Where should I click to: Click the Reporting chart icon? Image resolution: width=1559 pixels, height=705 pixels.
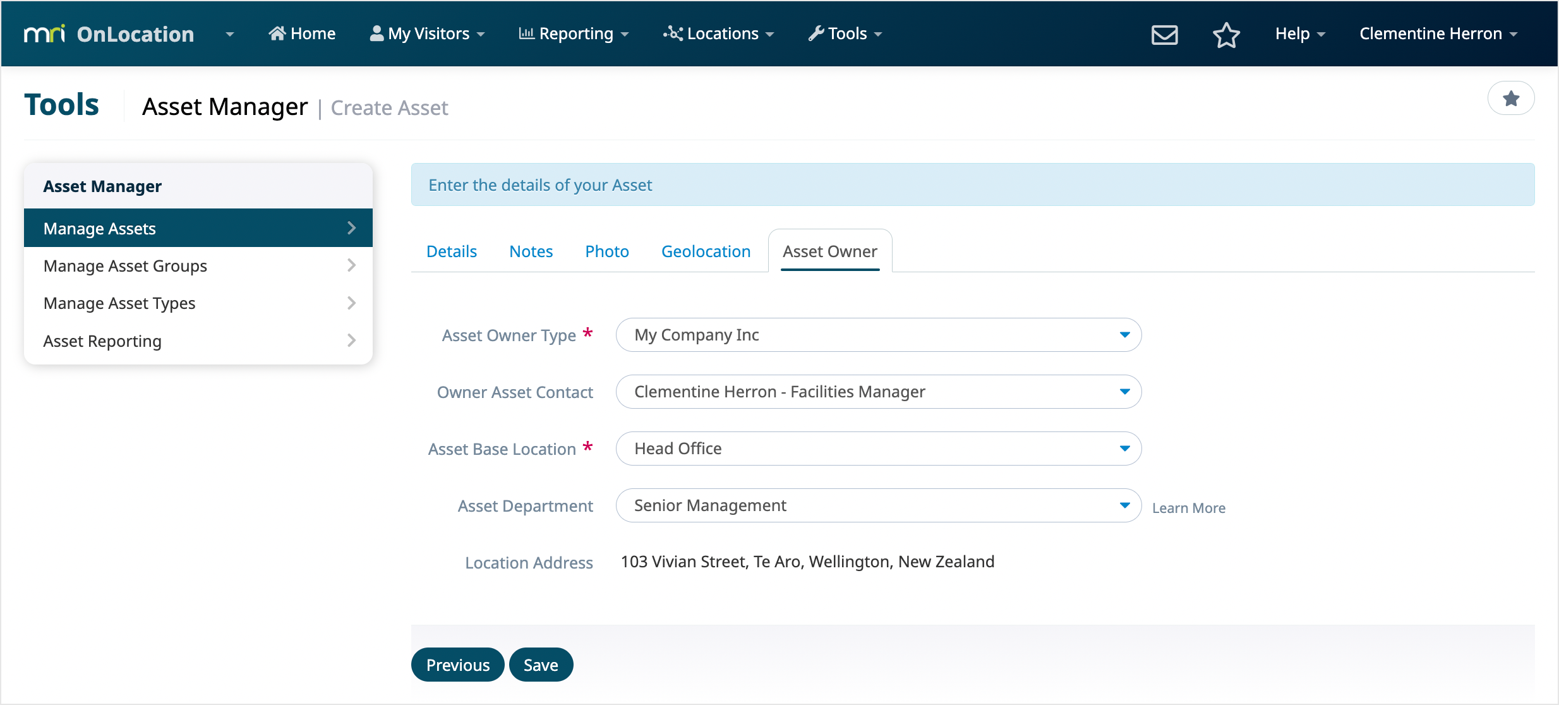tap(527, 33)
